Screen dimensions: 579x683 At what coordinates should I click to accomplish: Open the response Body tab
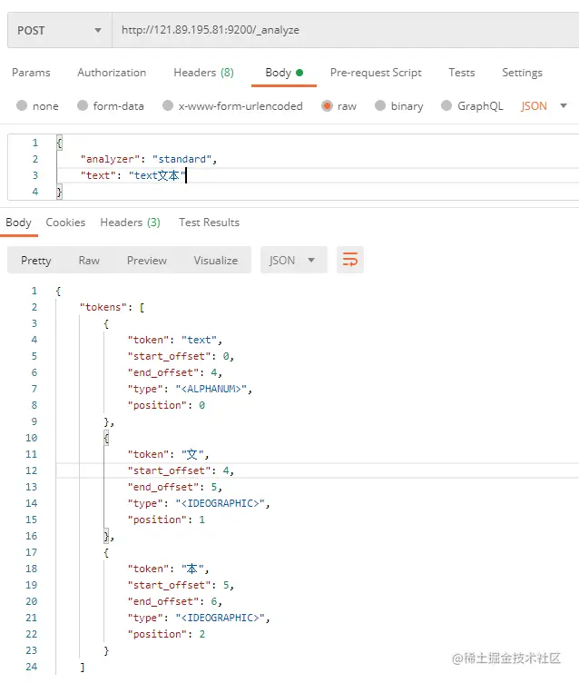(x=18, y=223)
